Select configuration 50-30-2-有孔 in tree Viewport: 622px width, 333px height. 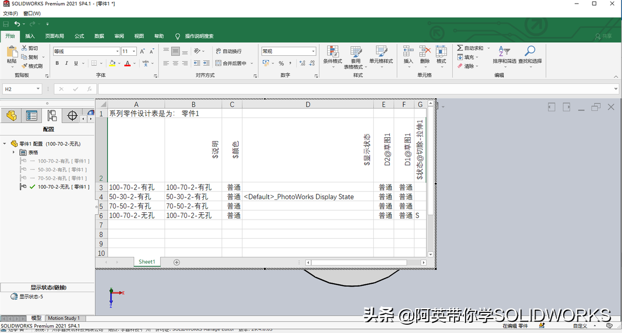pos(62,169)
